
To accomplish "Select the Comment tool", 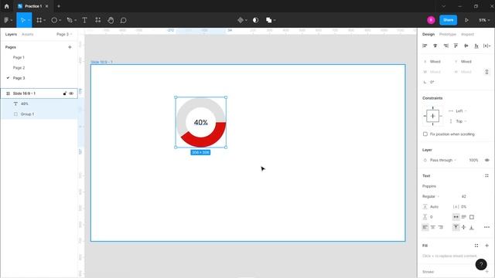I will (x=124, y=20).
